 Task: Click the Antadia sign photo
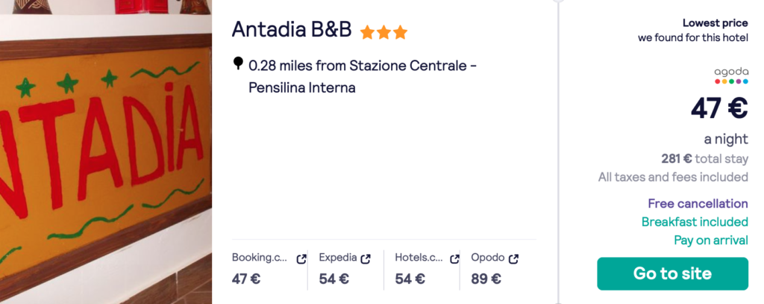tap(106, 152)
